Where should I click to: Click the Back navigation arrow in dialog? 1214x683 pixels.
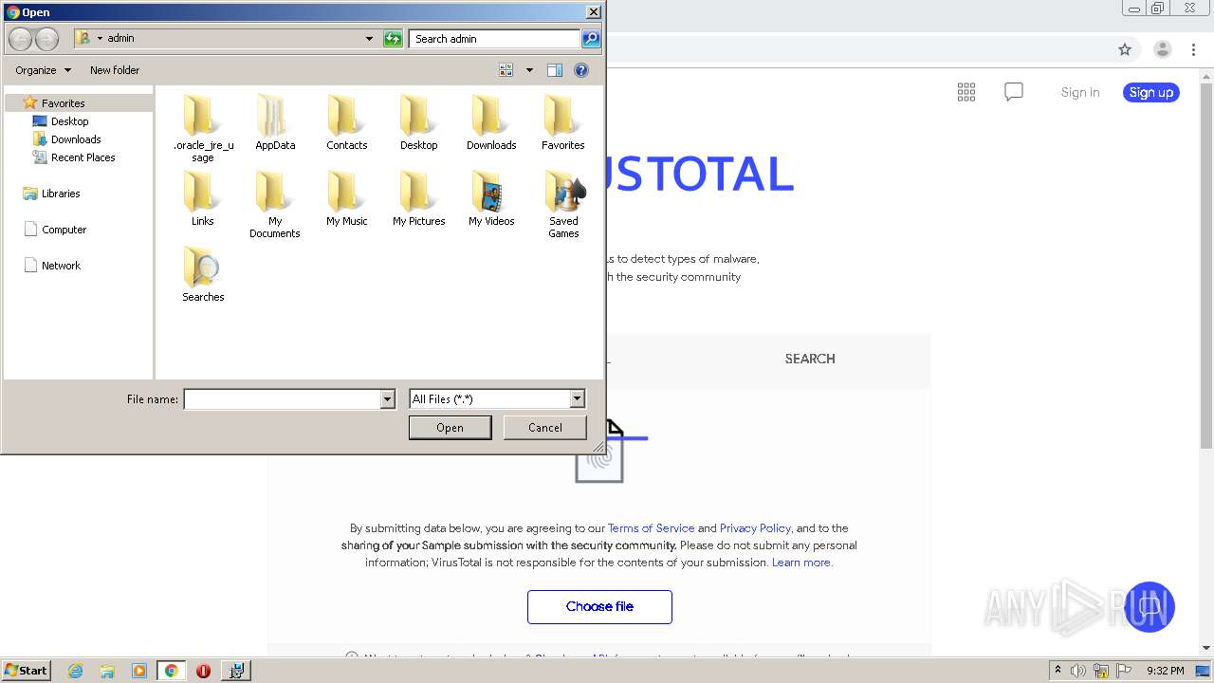(x=20, y=39)
